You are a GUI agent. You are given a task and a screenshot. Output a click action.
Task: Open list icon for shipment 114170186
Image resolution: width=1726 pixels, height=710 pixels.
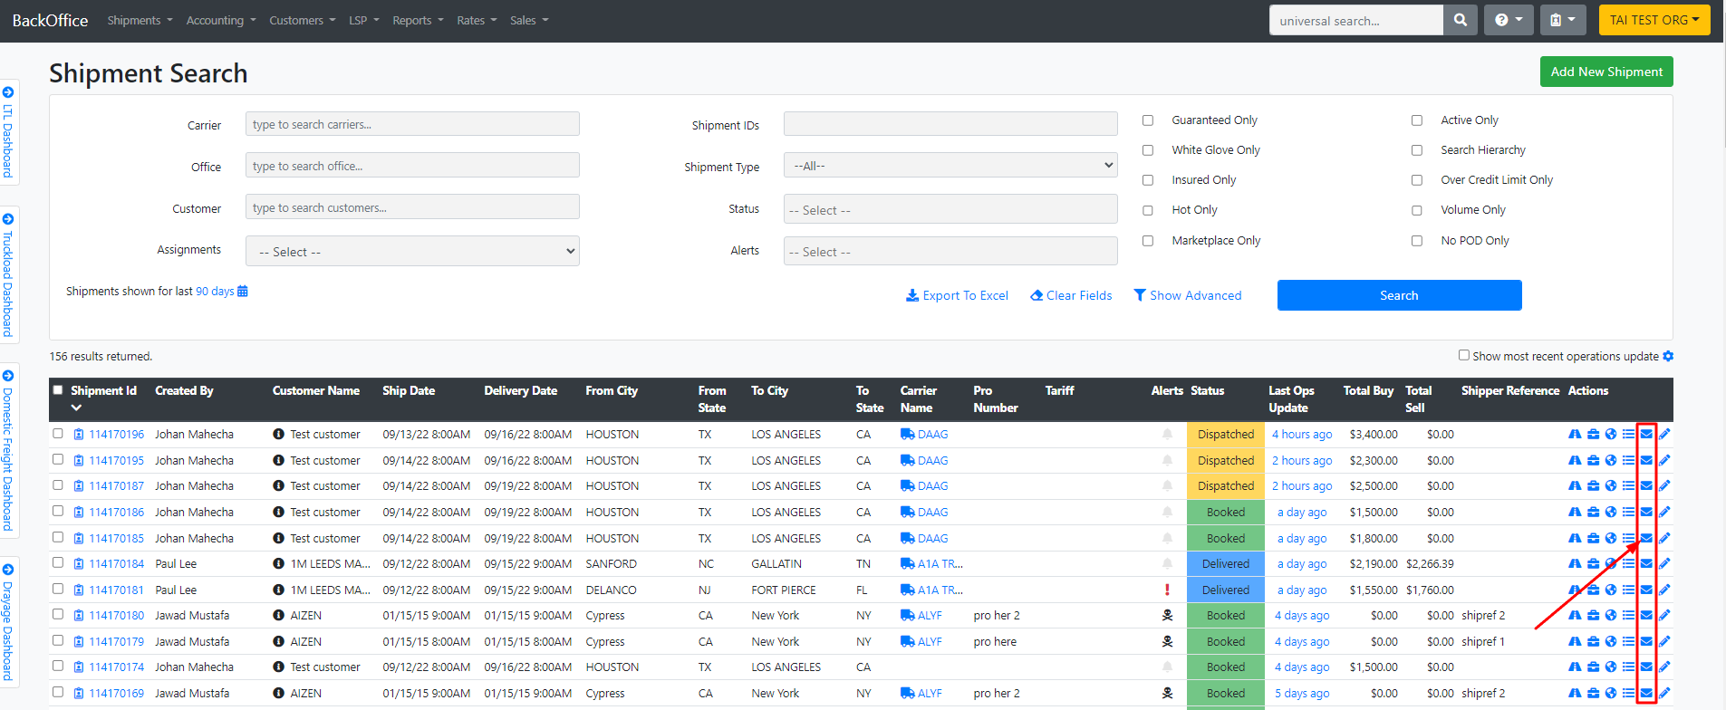(1628, 512)
